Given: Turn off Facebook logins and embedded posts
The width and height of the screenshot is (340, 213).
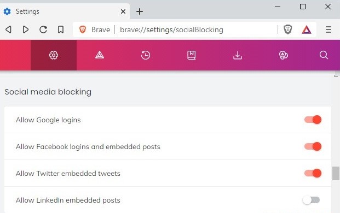Looking at the screenshot, I should [x=313, y=146].
